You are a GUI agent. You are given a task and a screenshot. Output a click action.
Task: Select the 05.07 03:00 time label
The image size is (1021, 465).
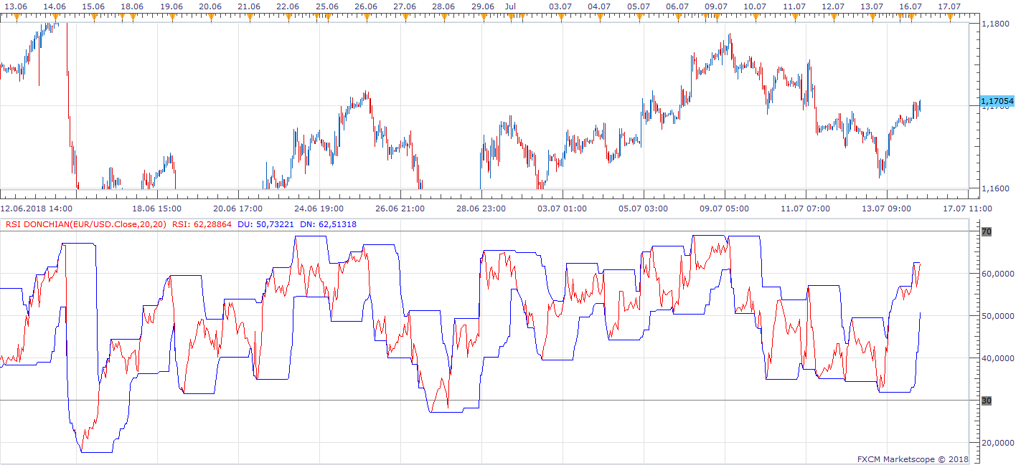[x=644, y=208]
